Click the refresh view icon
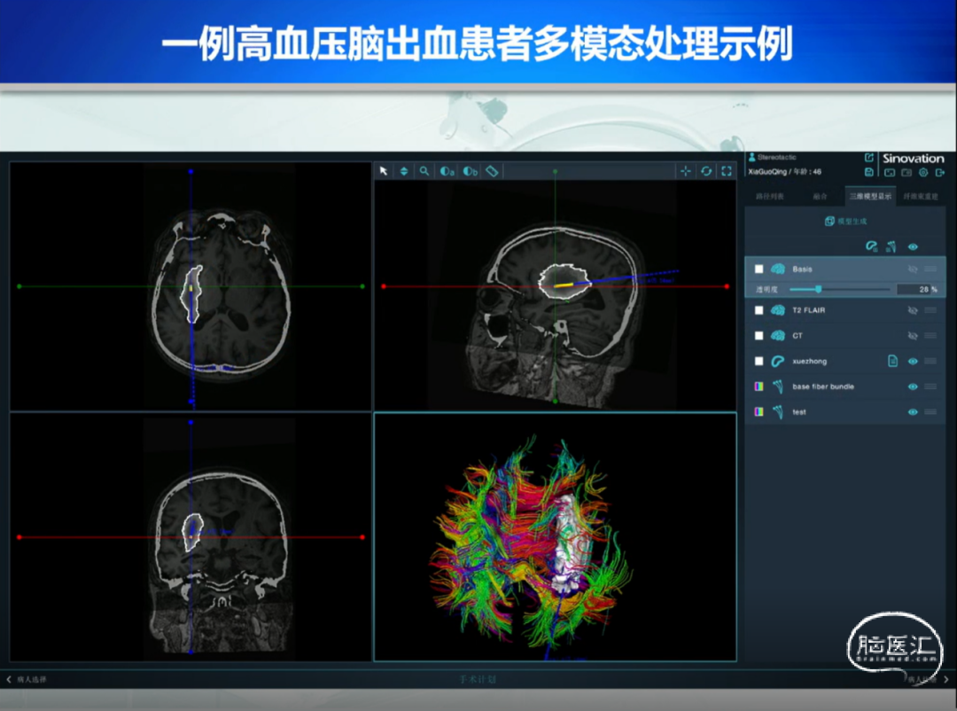 coord(706,171)
